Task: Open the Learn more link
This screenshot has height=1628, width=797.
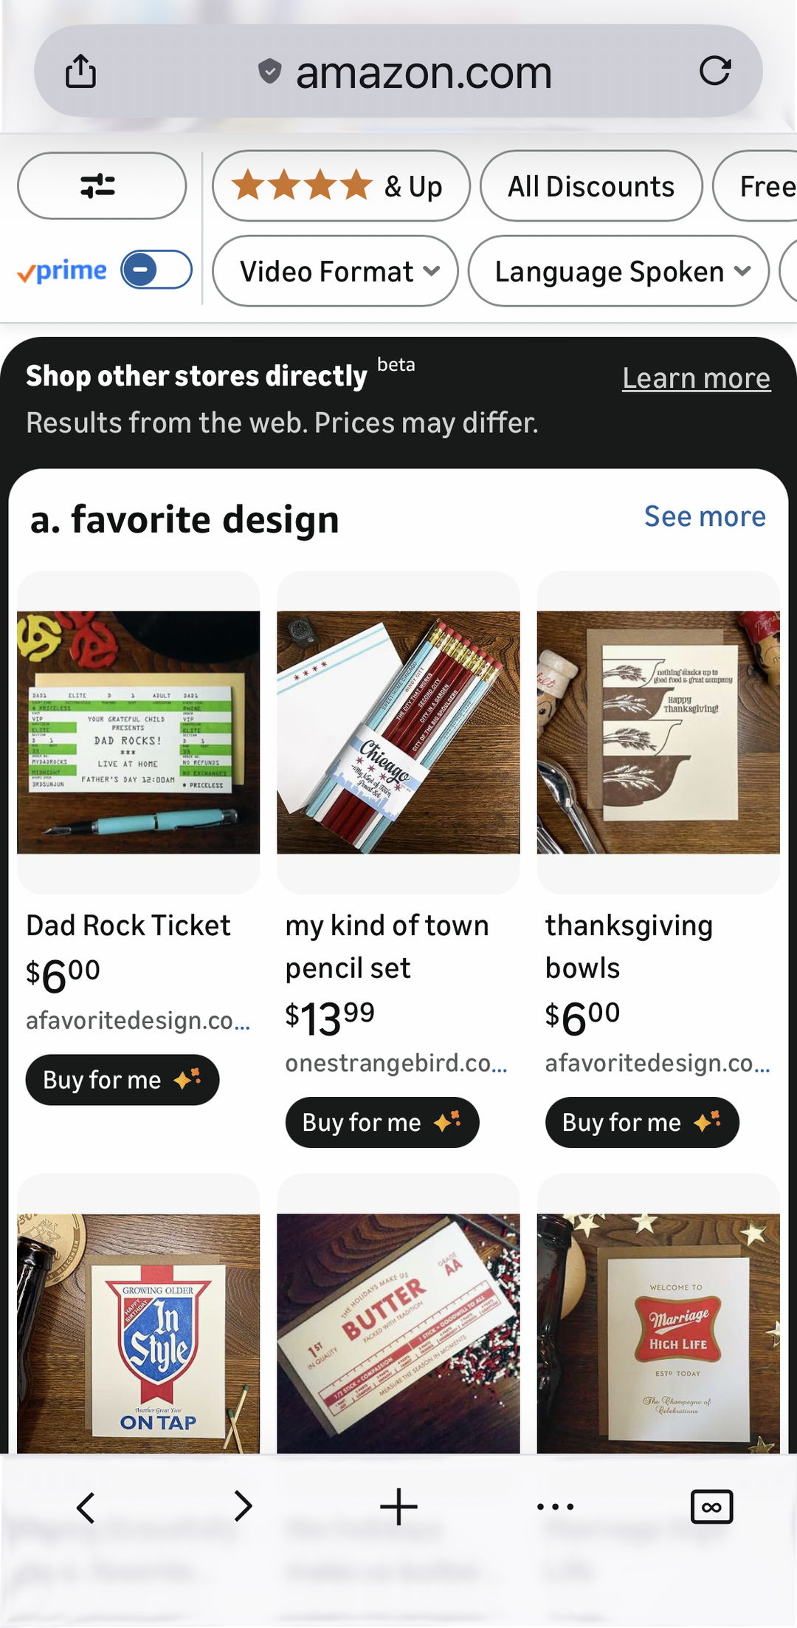Action: pos(696,377)
